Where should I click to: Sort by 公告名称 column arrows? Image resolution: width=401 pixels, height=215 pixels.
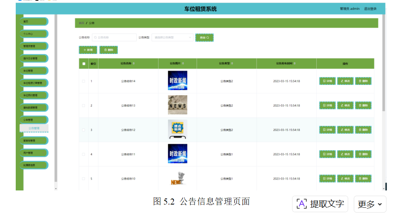[134, 63]
